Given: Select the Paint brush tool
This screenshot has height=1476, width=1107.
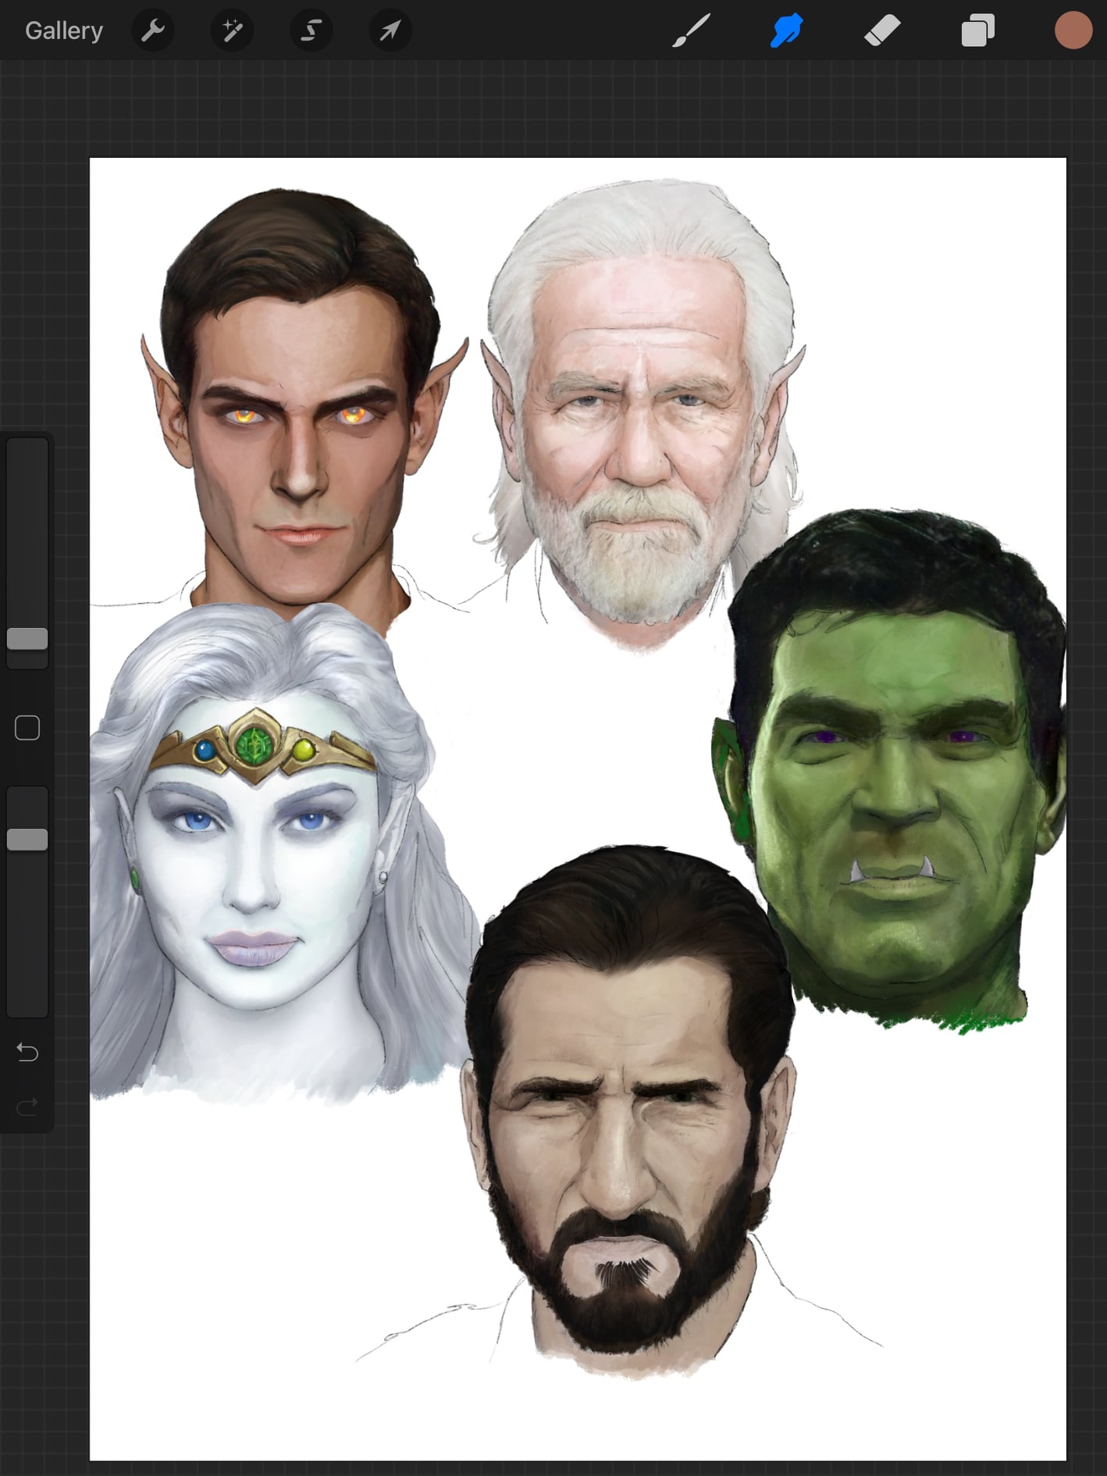Looking at the screenshot, I should coord(691,30).
